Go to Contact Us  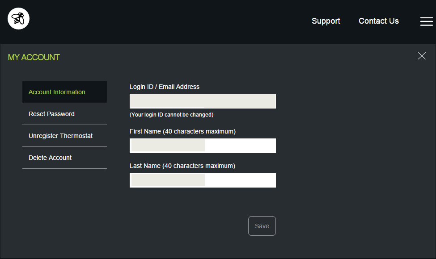pyautogui.click(x=378, y=21)
